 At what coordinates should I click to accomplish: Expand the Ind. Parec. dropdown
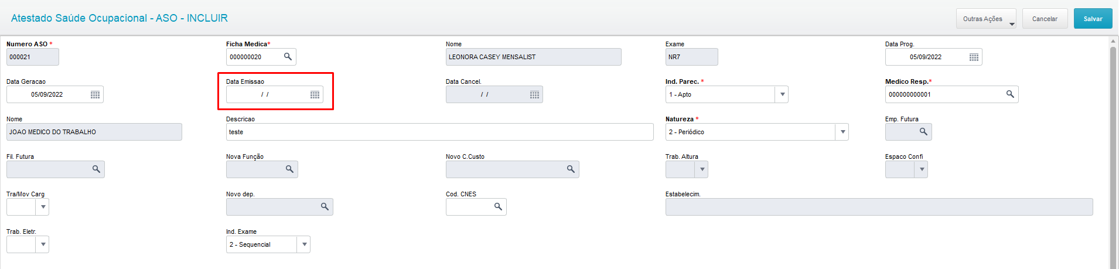click(x=782, y=94)
